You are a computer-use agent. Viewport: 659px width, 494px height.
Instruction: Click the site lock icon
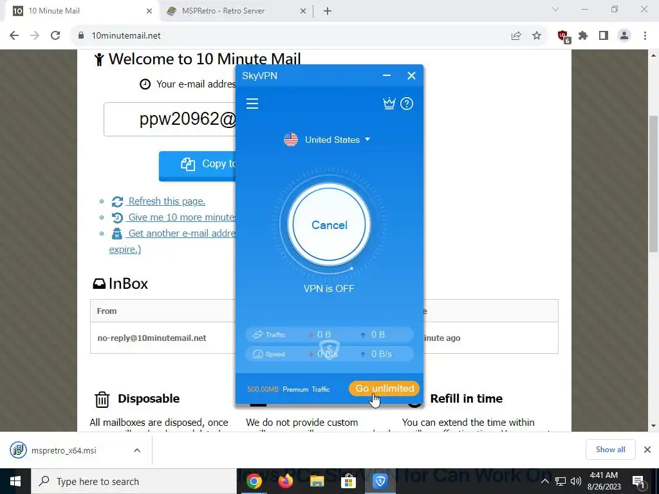tap(81, 36)
